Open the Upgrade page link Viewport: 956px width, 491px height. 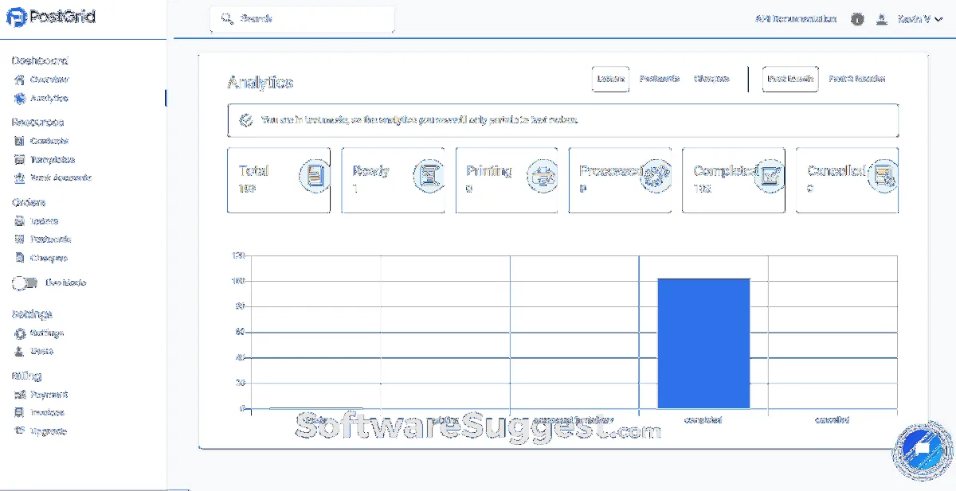[49, 431]
